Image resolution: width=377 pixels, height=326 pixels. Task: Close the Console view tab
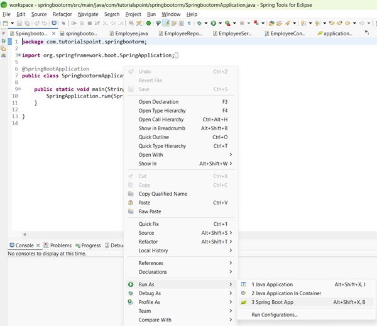pyautogui.click(x=38, y=245)
